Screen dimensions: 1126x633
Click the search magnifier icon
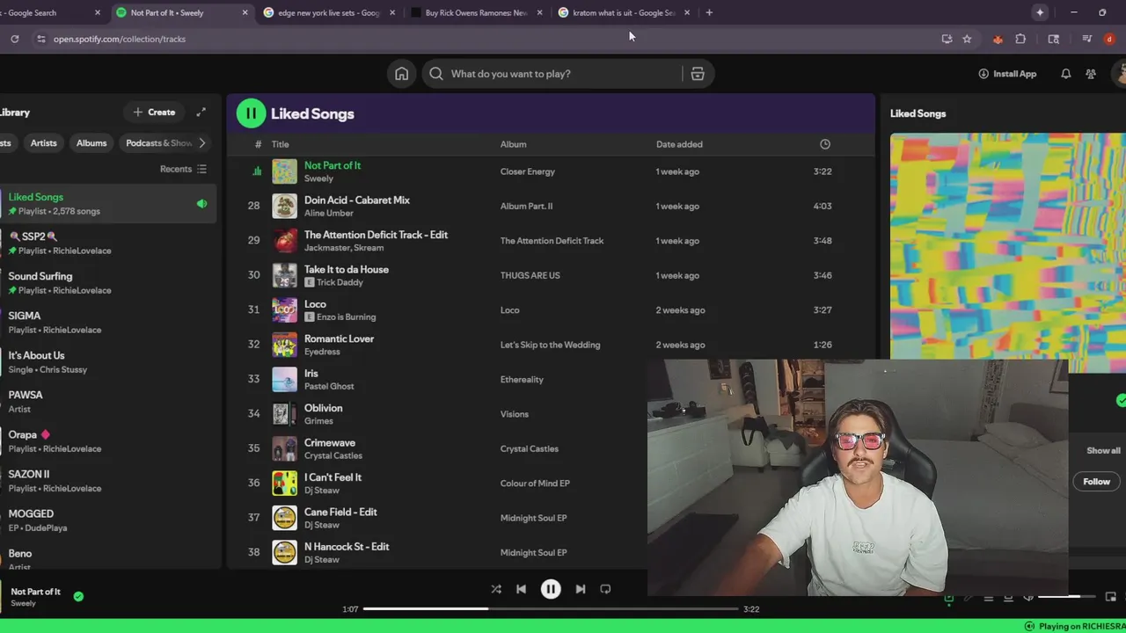coord(436,74)
